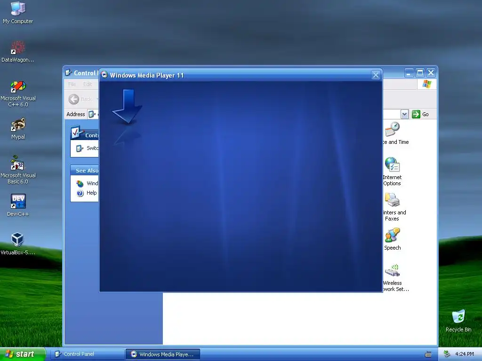Open the Edit menu in Control Panel
The height and width of the screenshot is (361, 482).
(88, 84)
